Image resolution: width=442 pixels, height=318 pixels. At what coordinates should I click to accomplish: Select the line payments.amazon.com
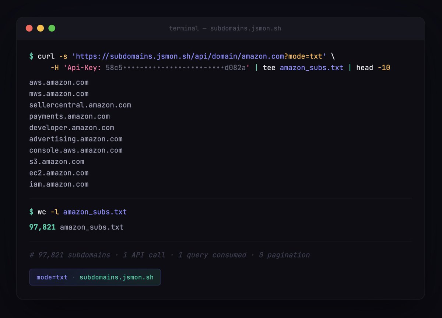tap(70, 116)
